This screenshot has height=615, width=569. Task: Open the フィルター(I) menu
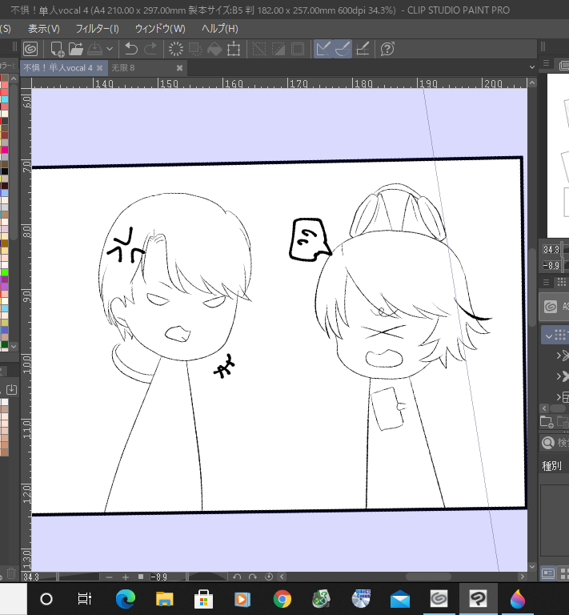click(97, 29)
